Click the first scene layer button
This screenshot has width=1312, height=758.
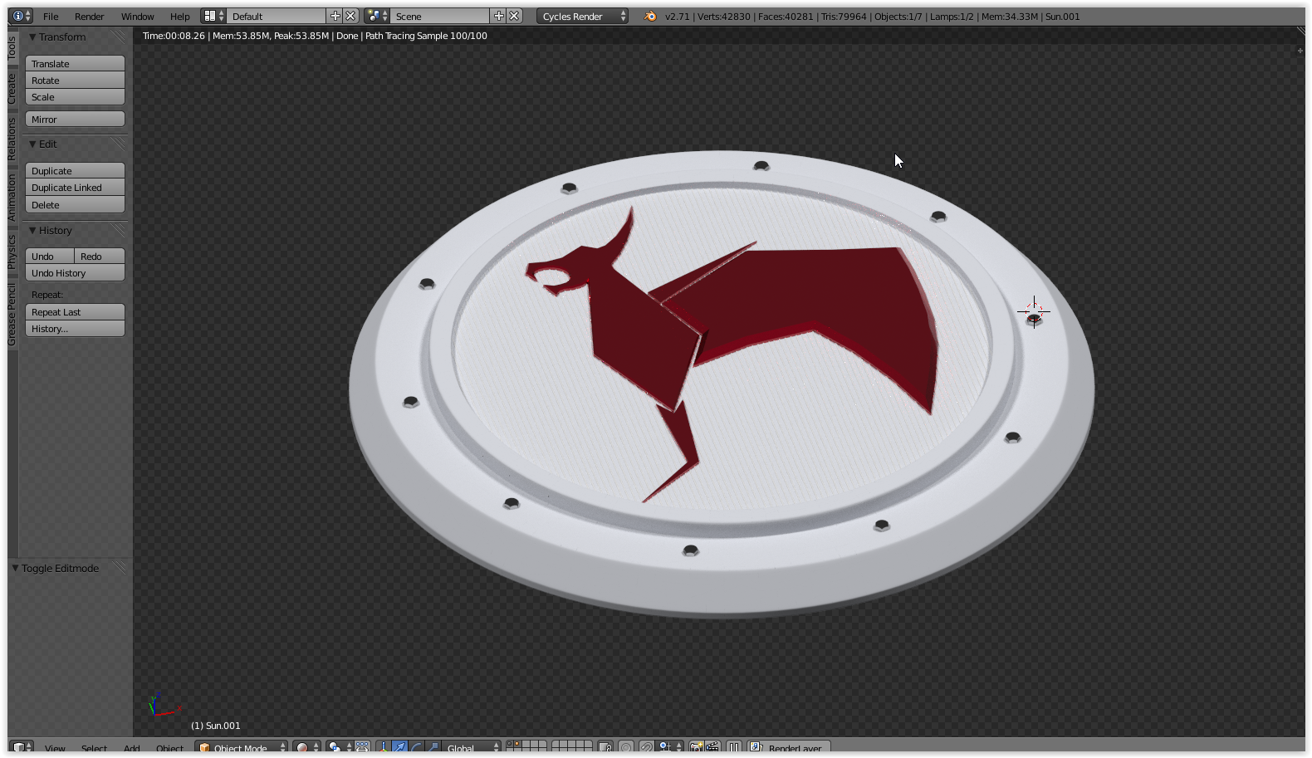coord(510,745)
